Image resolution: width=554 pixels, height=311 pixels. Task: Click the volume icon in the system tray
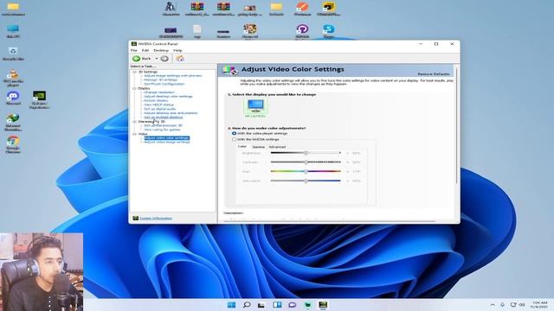tap(522, 305)
